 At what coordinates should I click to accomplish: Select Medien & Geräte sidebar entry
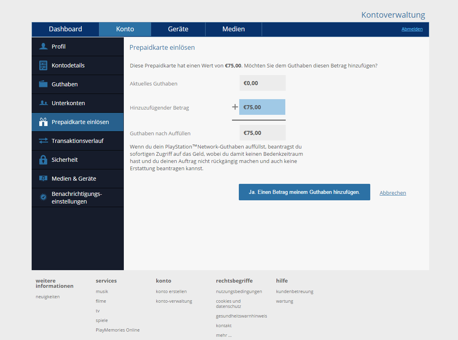(78, 179)
